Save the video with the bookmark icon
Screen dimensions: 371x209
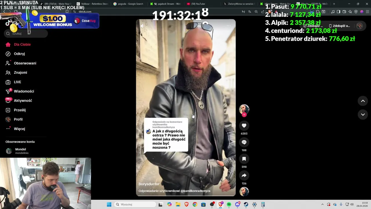(x=244, y=159)
